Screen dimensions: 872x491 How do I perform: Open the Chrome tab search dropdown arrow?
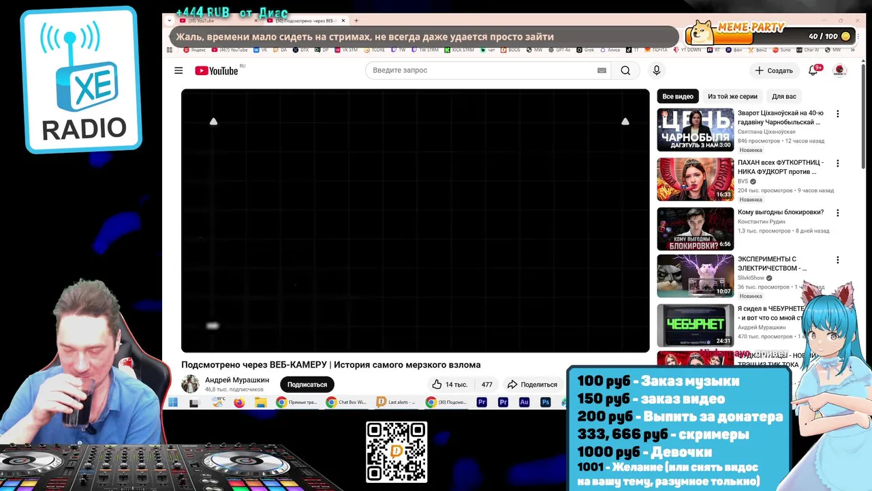tap(169, 20)
